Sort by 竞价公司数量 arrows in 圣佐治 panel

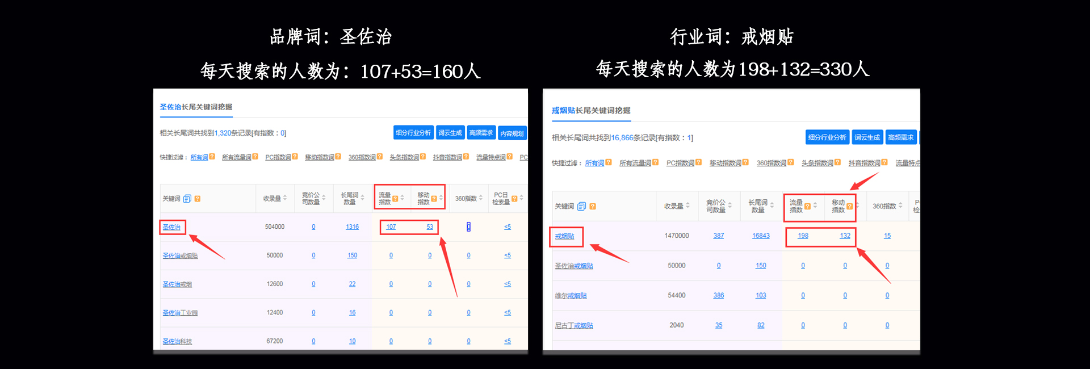point(324,198)
